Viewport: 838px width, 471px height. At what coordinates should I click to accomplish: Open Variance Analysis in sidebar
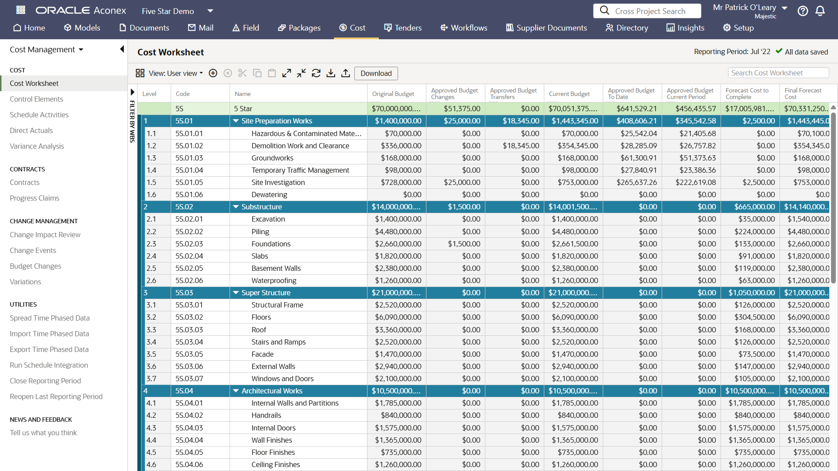point(37,146)
